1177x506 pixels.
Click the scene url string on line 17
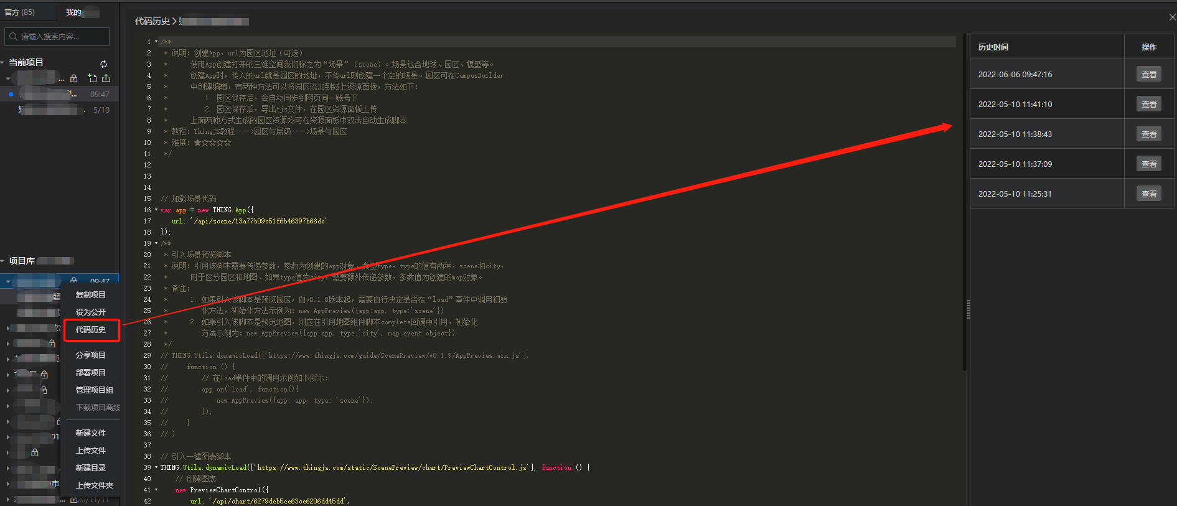pyautogui.click(x=258, y=221)
